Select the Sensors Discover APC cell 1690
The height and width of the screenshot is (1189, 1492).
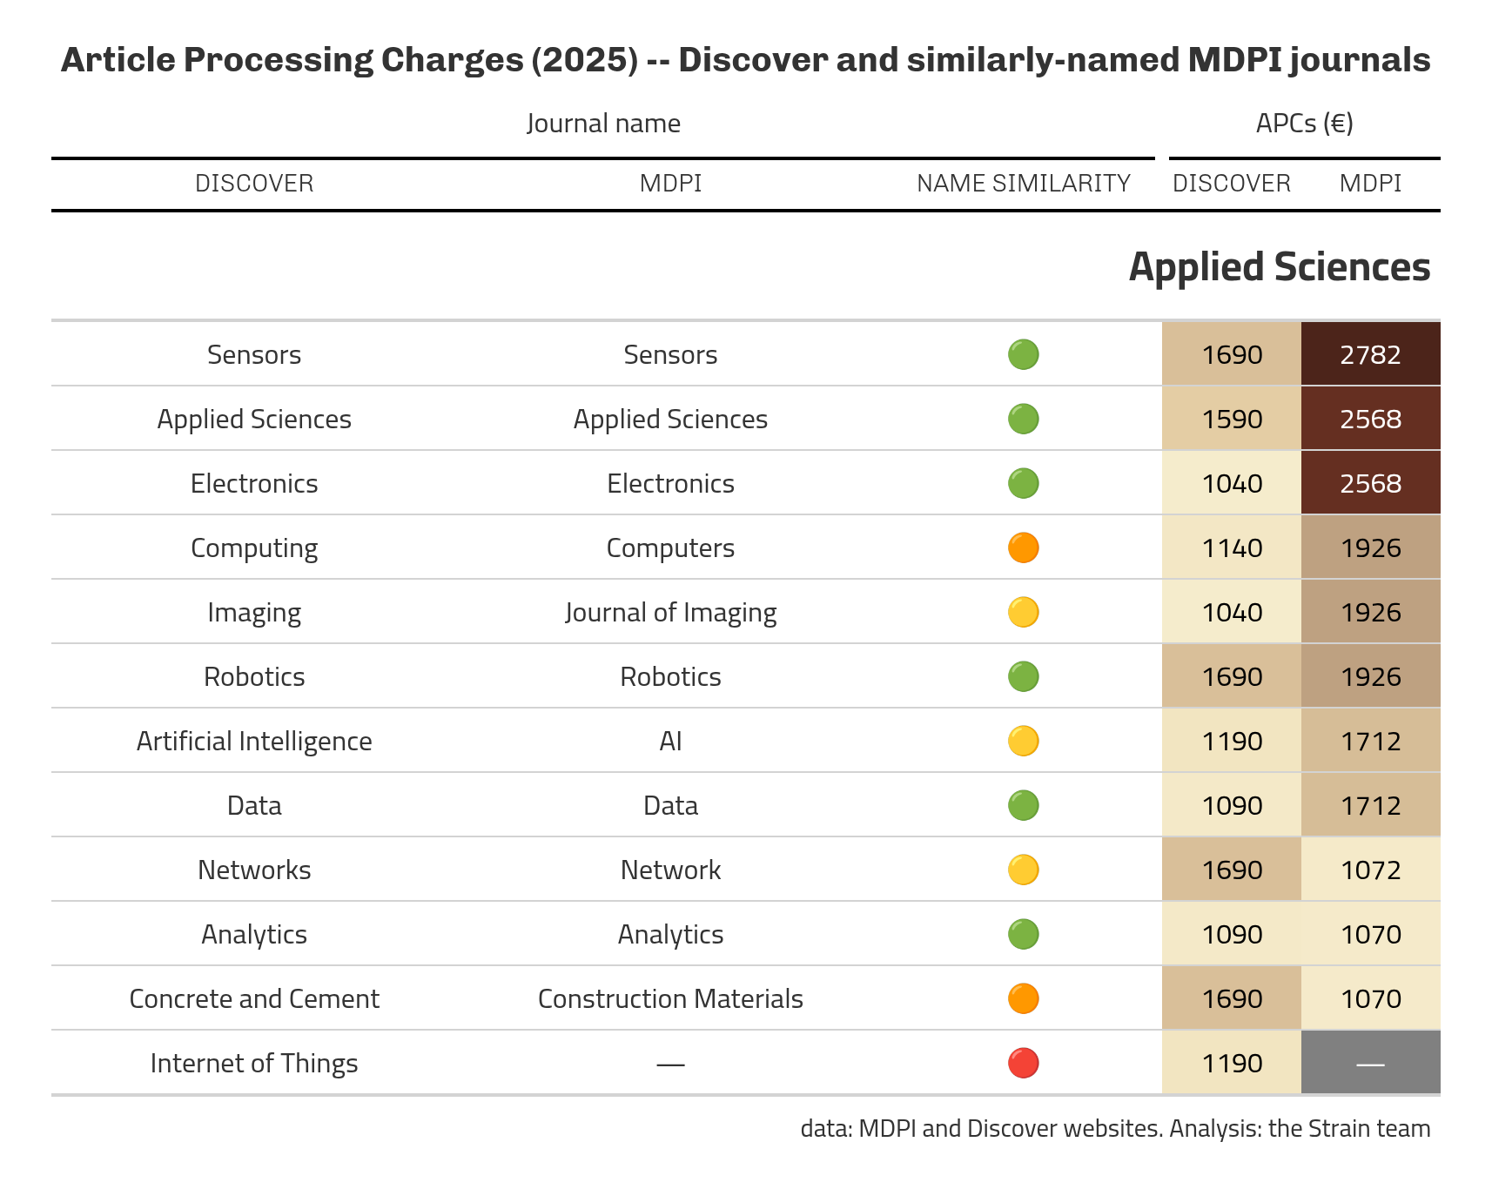[1232, 353]
